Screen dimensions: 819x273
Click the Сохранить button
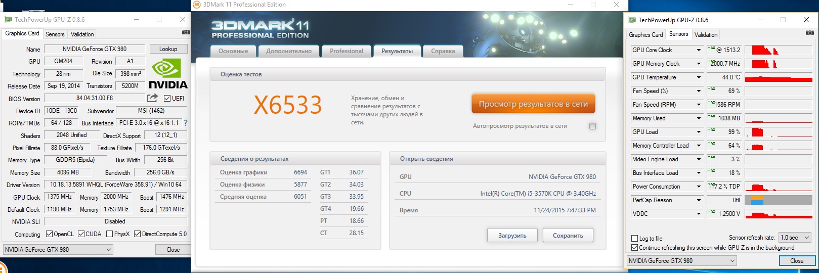coord(568,236)
